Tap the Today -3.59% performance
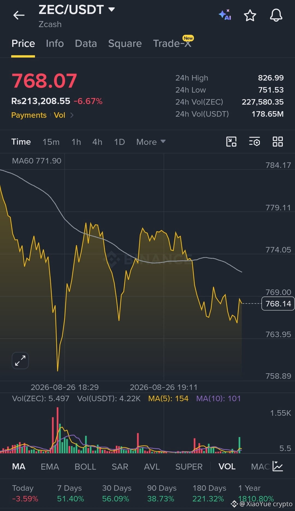This screenshot has height=511, width=295. click(x=25, y=493)
